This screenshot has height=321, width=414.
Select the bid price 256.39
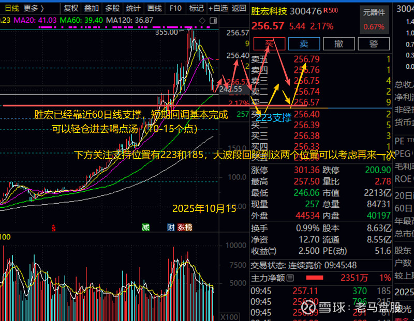[x=306, y=125]
